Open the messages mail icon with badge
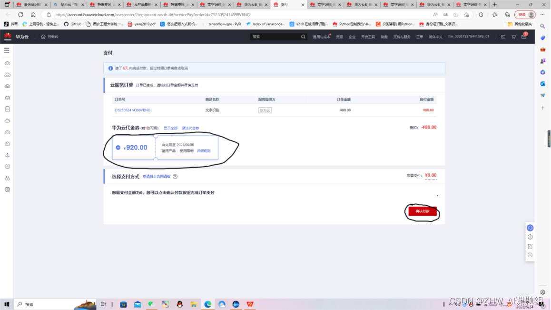The image size is (551, 310). 524,37
